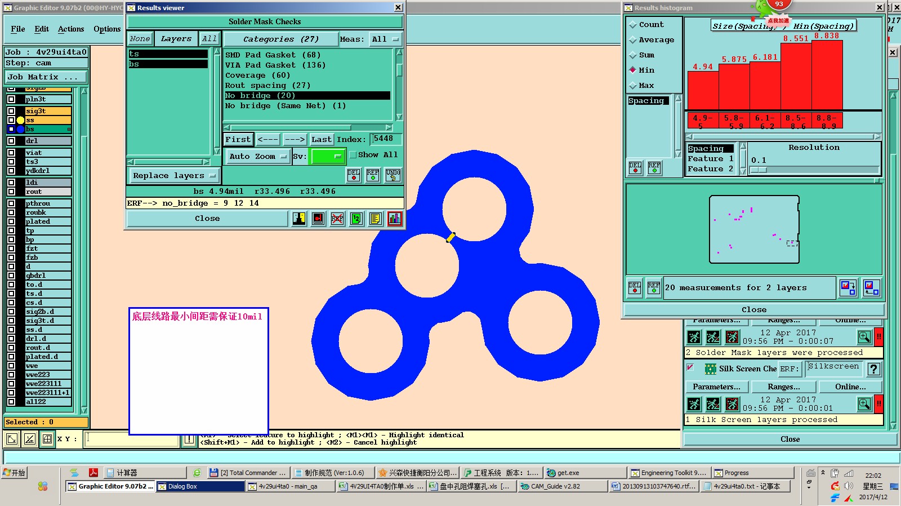
Task: Click Parameters button in Silk Screen section
Action: click(x=716, y=387)
